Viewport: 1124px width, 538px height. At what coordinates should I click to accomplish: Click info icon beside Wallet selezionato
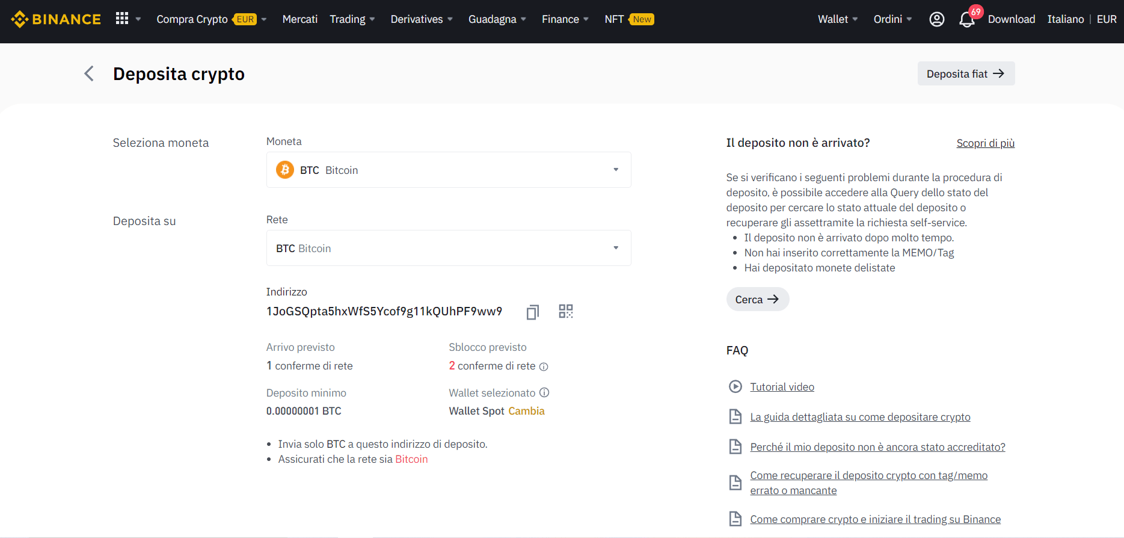pos(544,392)
